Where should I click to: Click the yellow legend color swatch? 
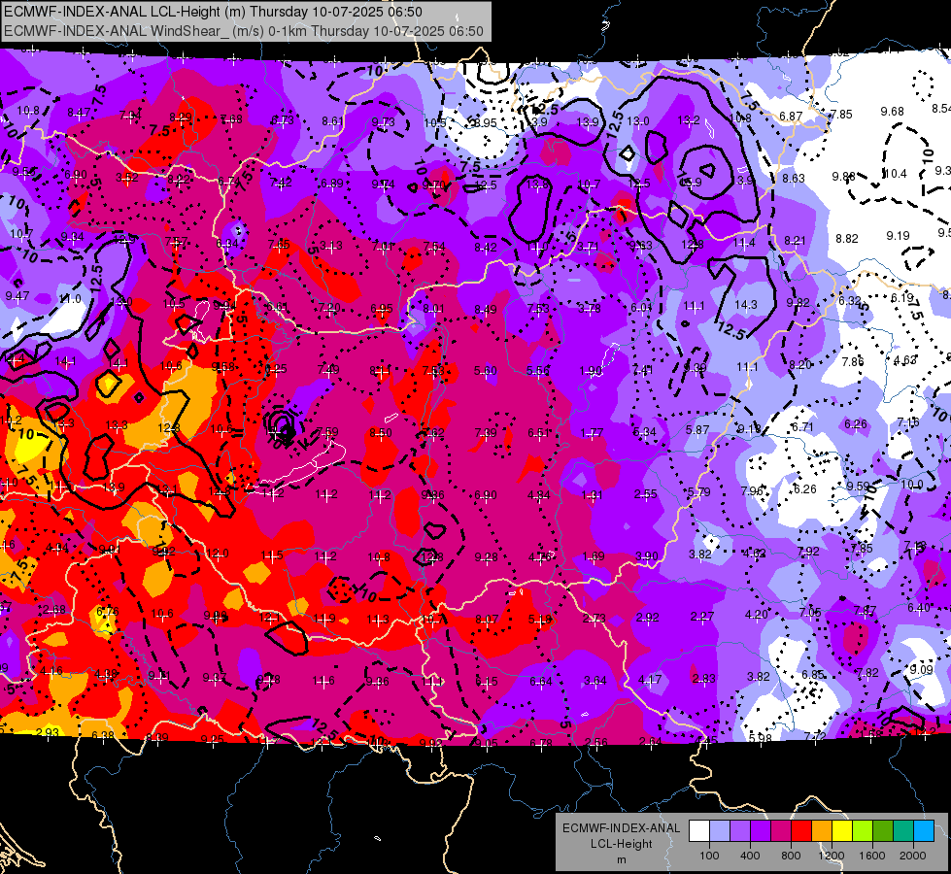pyautogui.click(x=842, y=831)
